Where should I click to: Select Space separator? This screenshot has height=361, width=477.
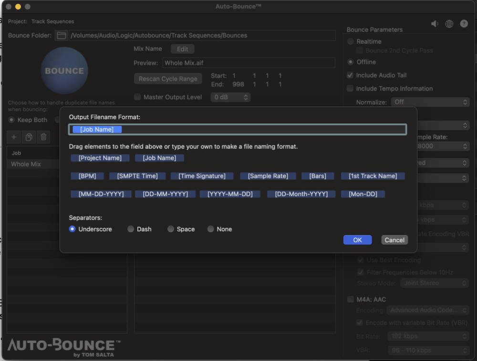170,229
